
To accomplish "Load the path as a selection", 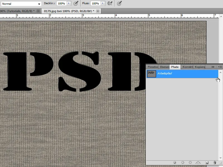I will pos(190,162).
